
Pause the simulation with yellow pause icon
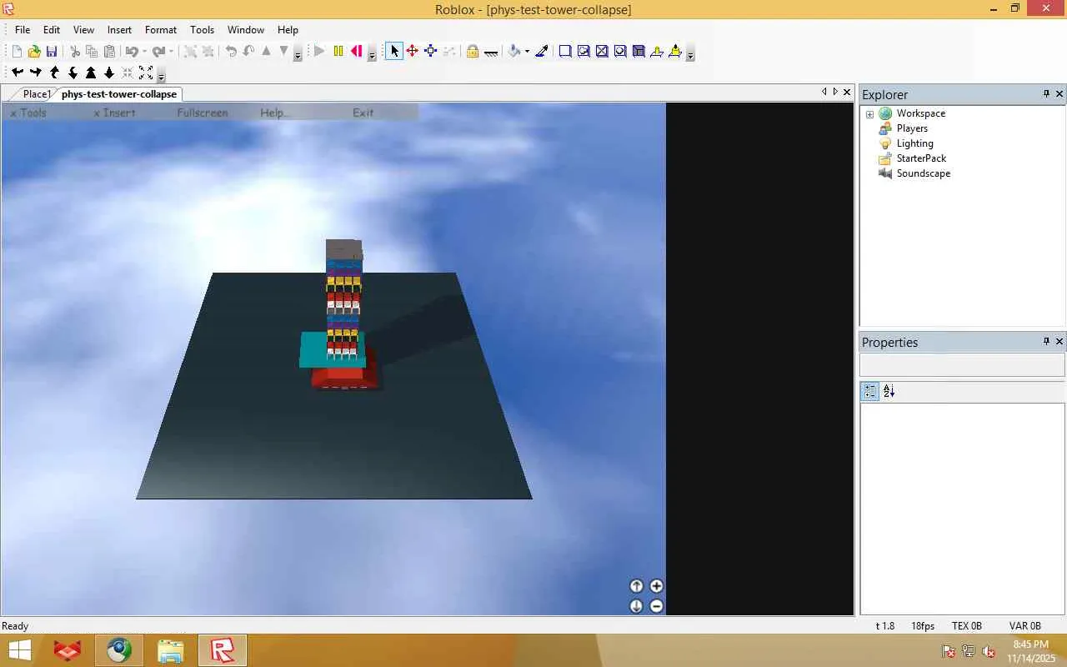pyautogui.click(x=338, y=52)
